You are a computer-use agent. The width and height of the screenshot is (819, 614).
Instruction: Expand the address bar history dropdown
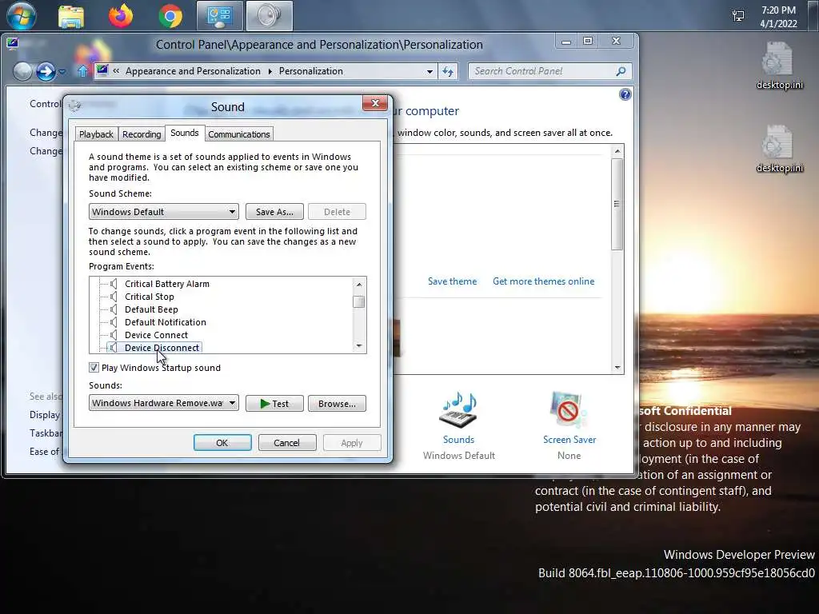tap(429, 71)
